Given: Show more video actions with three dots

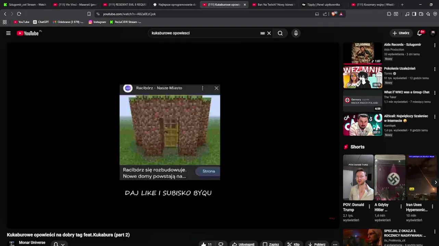Looking at the screenshot, I should pyautogui.click(x=335, y=244).
